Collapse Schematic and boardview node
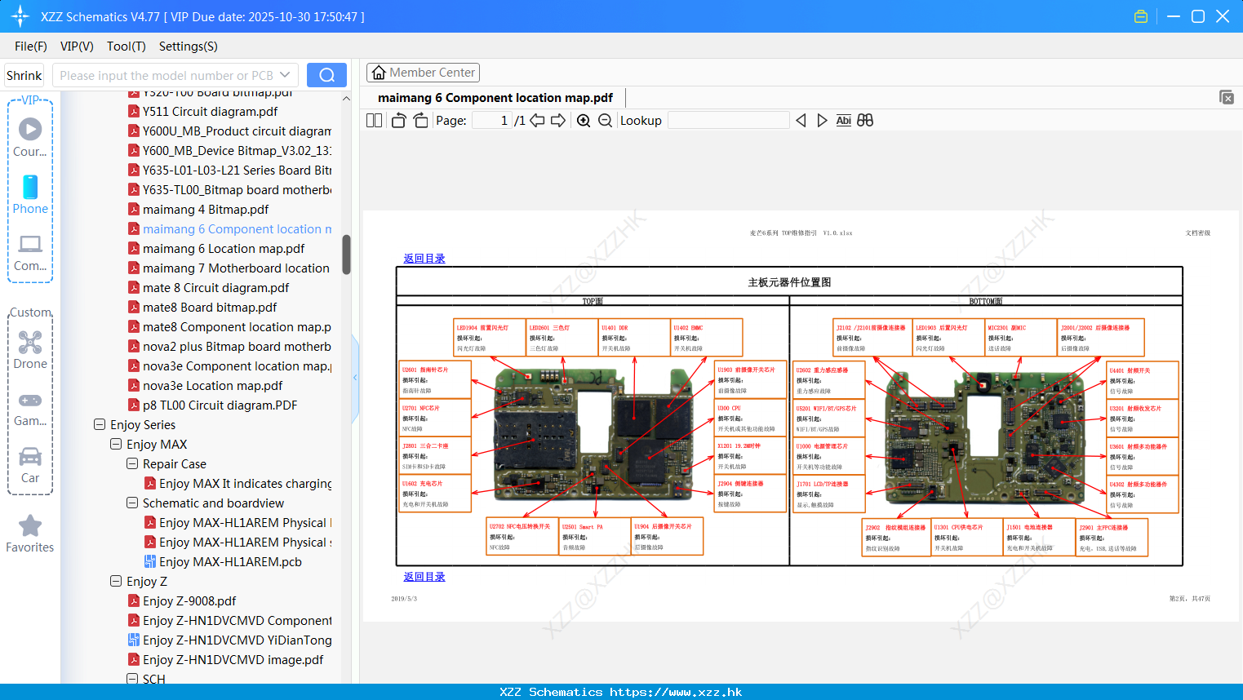This screenshot has width=1243, height=700. click(132, 503)
